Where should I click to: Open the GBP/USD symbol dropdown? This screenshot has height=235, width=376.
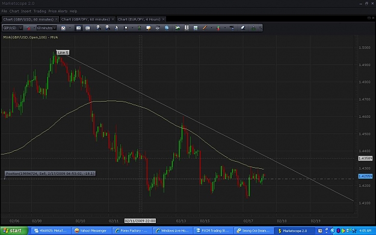13,28
